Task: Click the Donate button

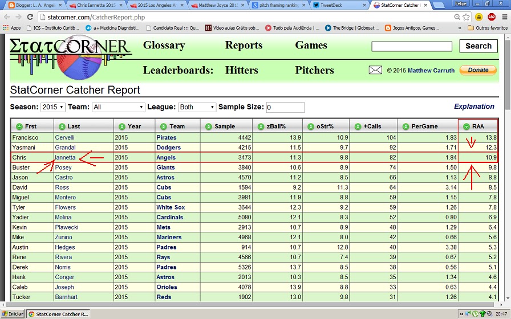Action: [478, 70]
